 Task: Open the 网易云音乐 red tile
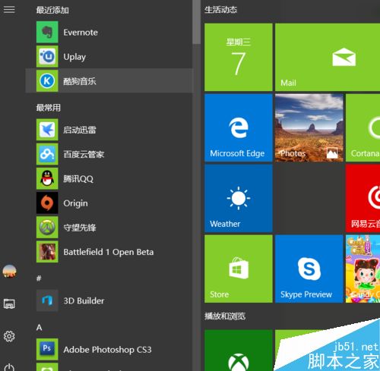pyautogui.click(x=363, y=198)
